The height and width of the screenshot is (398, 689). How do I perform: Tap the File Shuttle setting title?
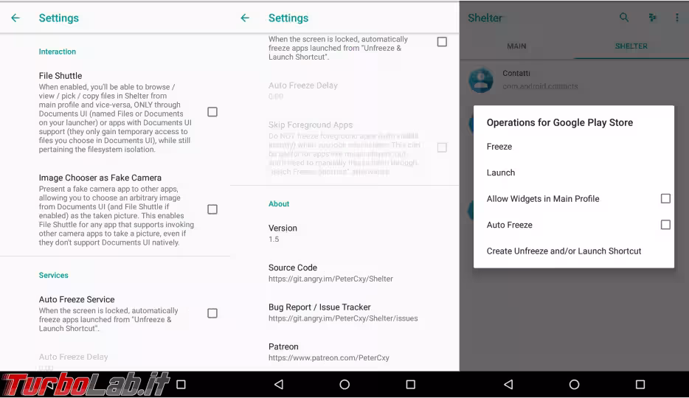(60, 76)
